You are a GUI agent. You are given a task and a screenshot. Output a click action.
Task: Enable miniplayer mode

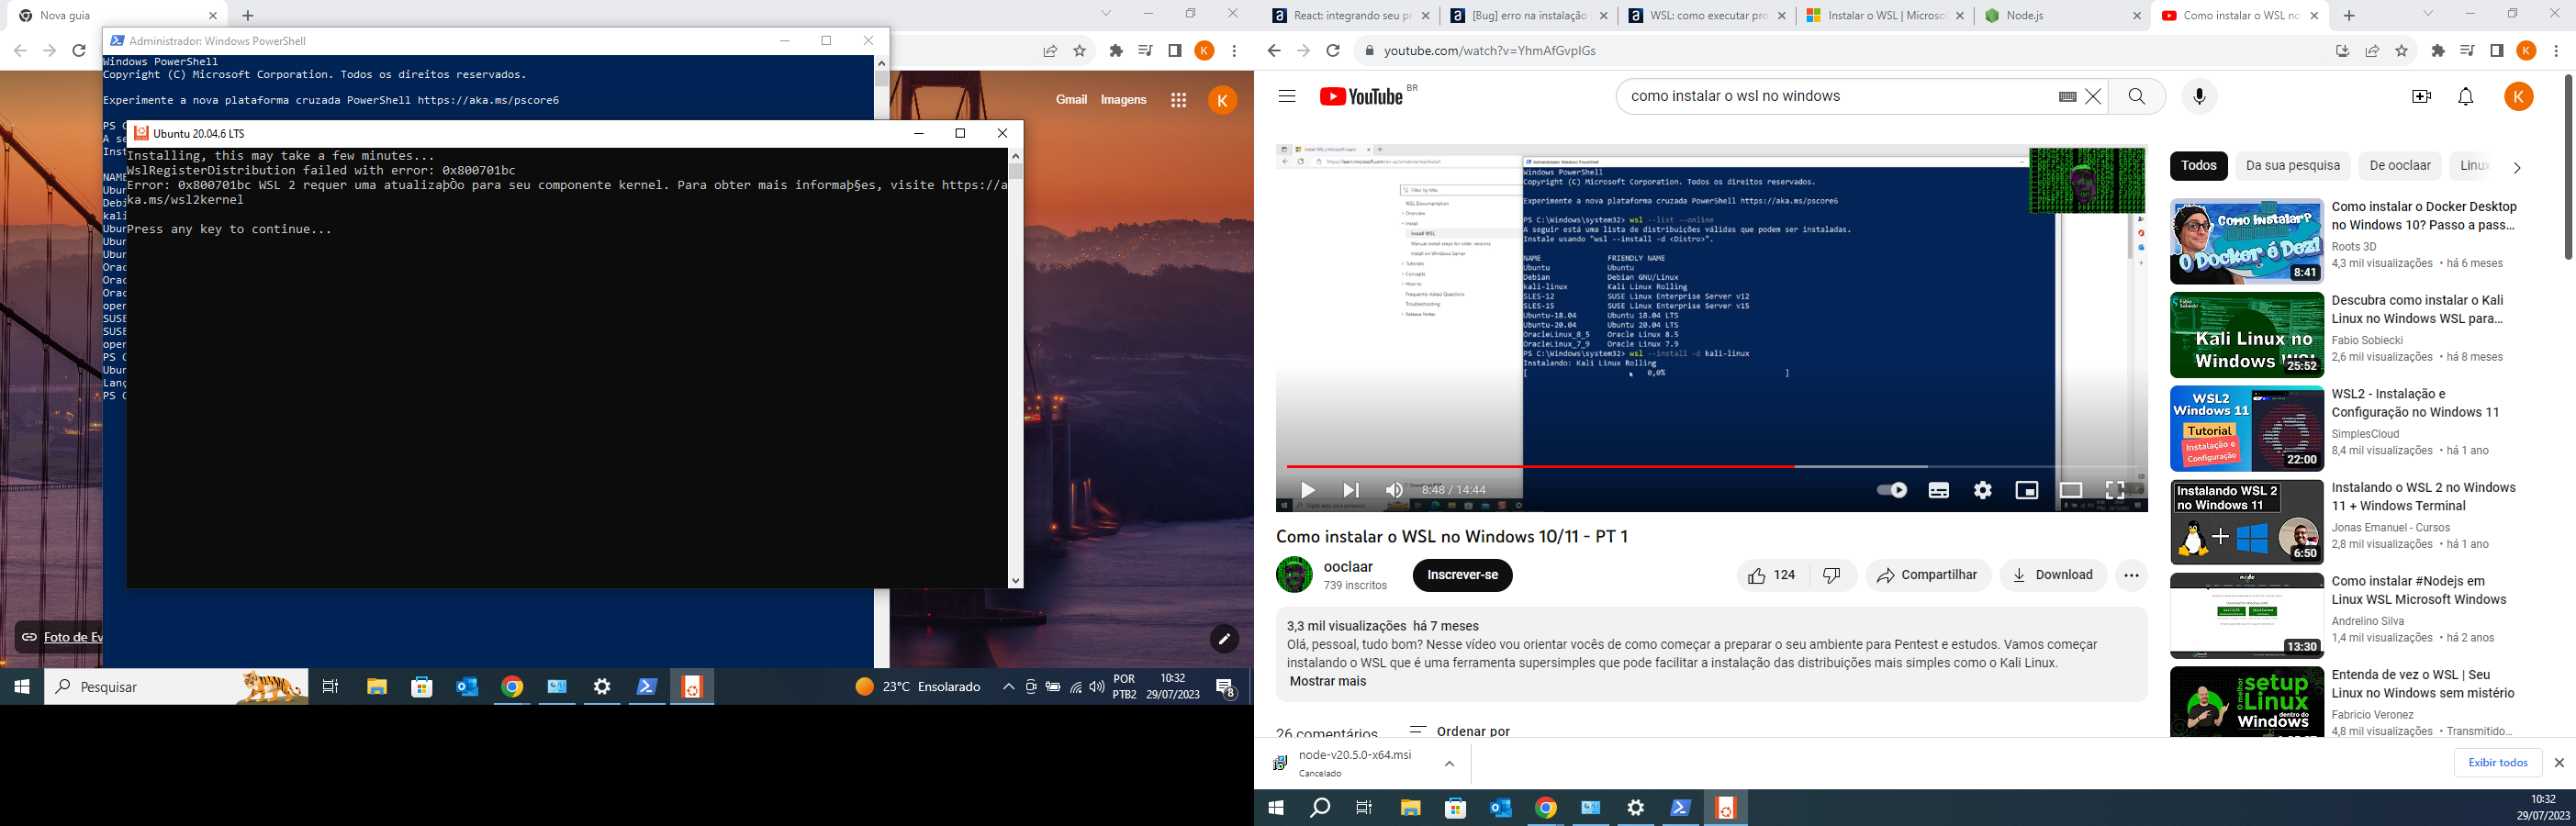[x=2027, y=490]
